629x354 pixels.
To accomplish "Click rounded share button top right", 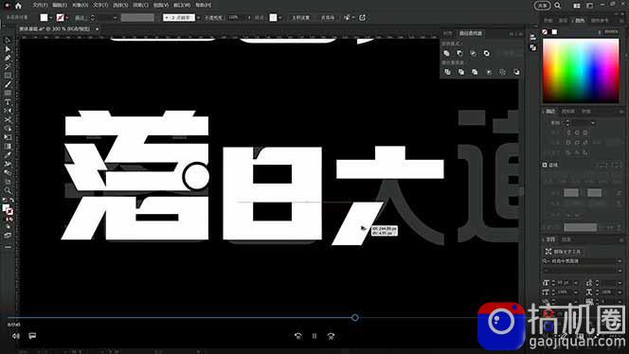I will click(x=542, y=6).
